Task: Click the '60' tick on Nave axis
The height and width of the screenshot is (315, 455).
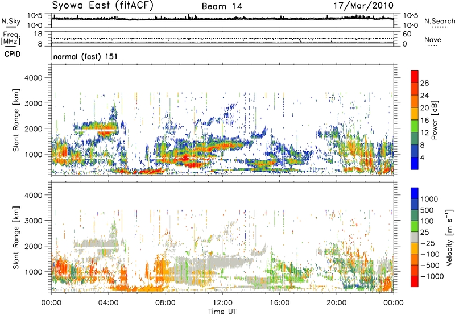Action: point(407,34)
